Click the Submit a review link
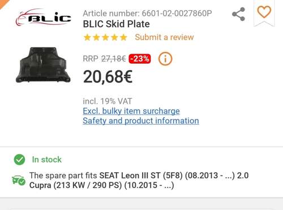Image resolution: width=283 pixels, height=210 pixels. [x=164, y=37]
